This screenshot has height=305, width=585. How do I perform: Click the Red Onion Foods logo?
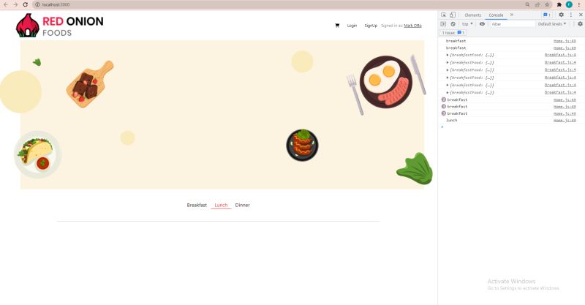[60, 26]
